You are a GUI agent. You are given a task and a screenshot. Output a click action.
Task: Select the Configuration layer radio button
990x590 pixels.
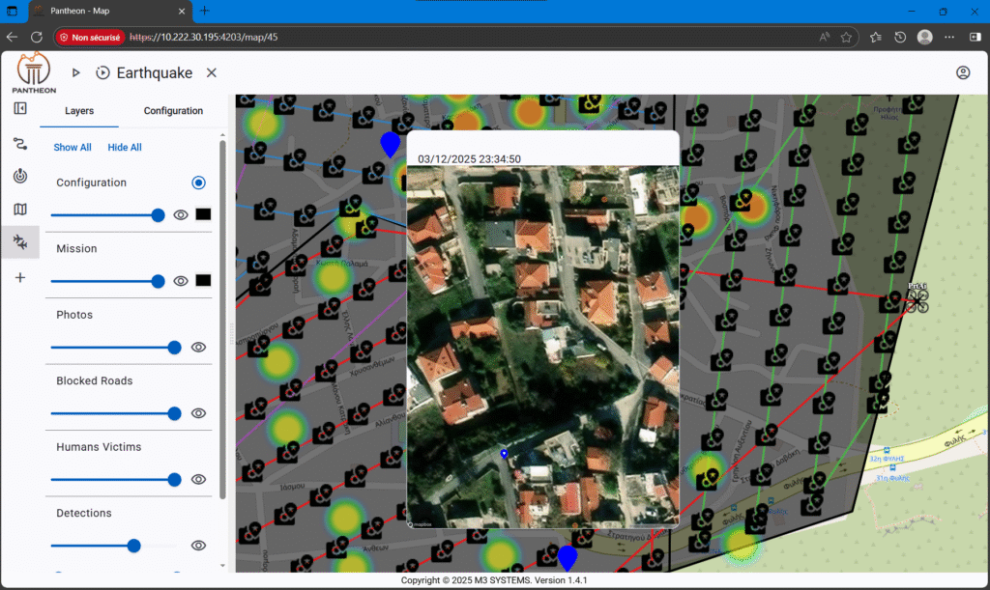pyautogui.click(x=198, y=183)
